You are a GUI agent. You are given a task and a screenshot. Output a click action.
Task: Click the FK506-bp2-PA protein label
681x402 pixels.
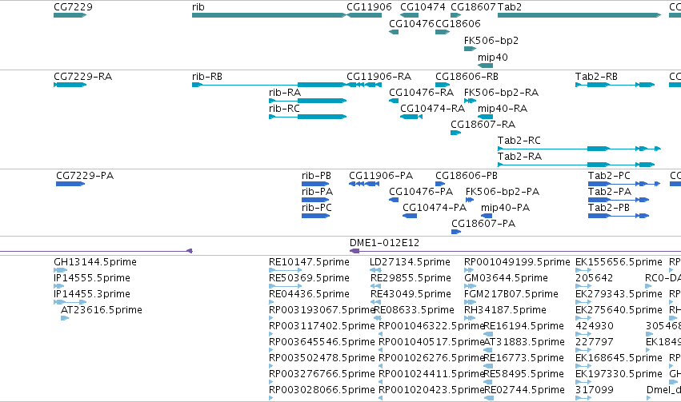(x=503, y=192)
